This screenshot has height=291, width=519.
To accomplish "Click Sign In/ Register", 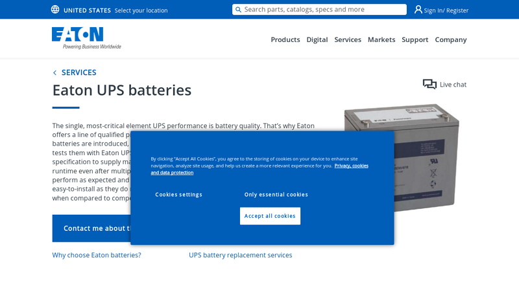I will (x=446, y=10).
